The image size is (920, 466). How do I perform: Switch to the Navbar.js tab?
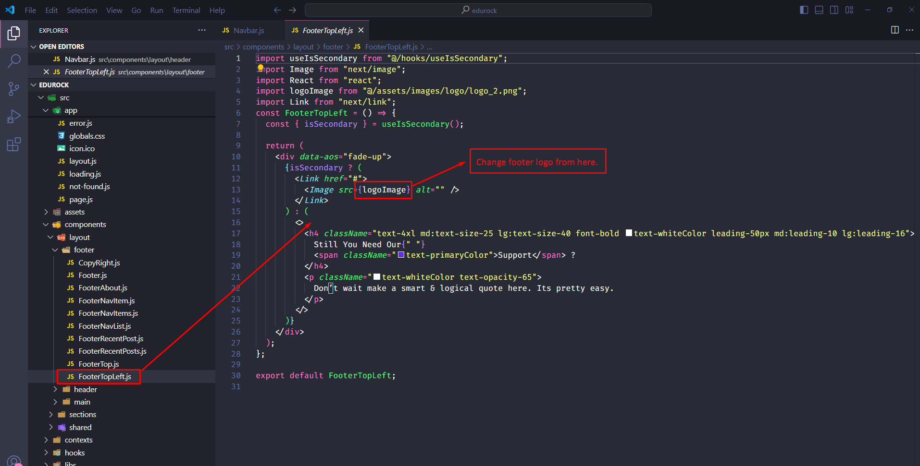pyautogui.click(x=249, y=30)
